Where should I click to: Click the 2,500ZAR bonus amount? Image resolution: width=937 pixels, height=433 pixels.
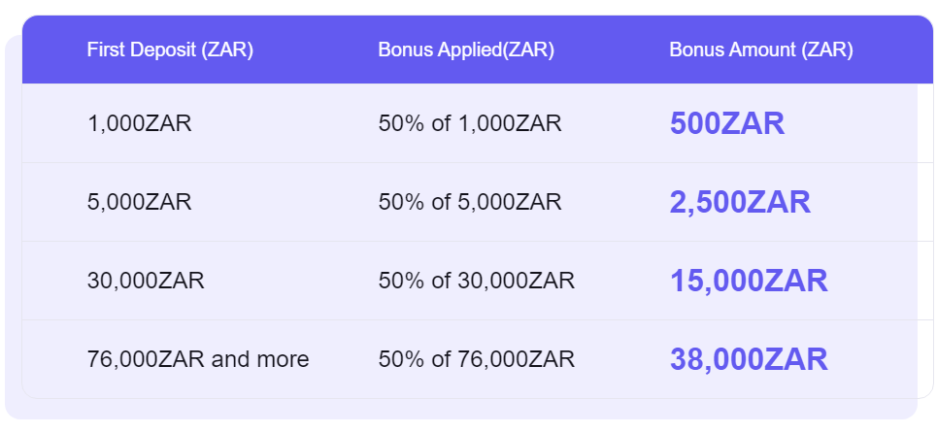(x=740, y=202)
